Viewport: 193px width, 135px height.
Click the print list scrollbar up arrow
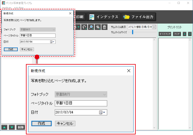[190, 40]
